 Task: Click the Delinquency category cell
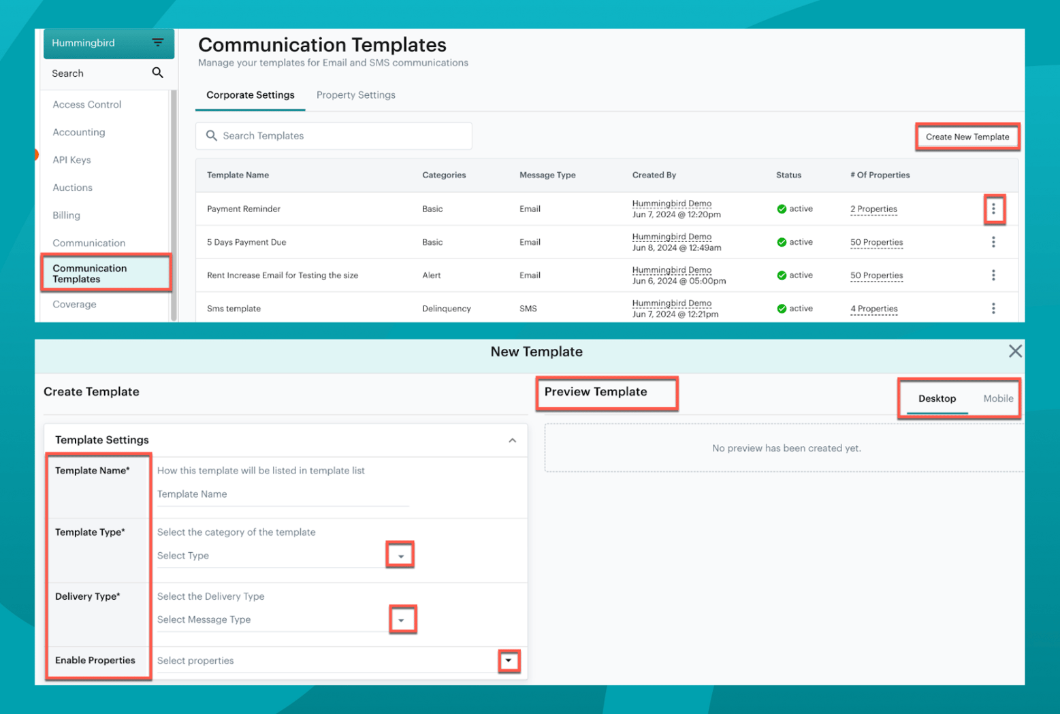(447, 309)
